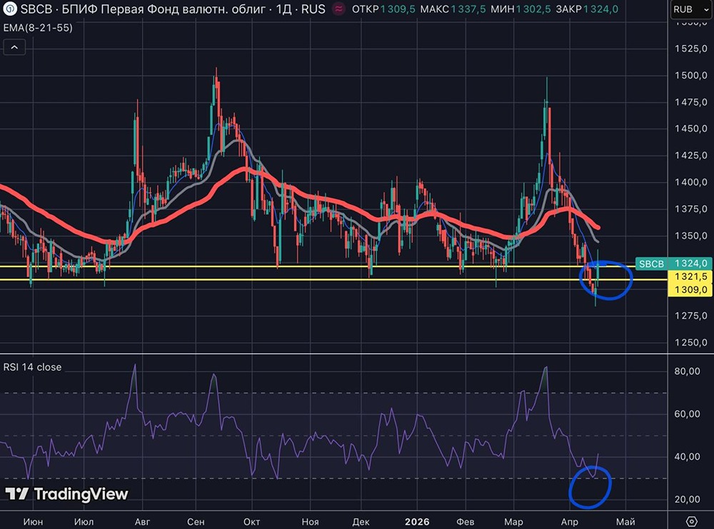Click the 80,00 level on the RSI scale
The width and height of the screenshot is (714, 529).
pyautogui.click(x=687, y=371)
